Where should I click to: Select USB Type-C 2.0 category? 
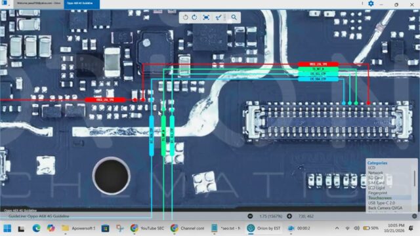(381, 203)
